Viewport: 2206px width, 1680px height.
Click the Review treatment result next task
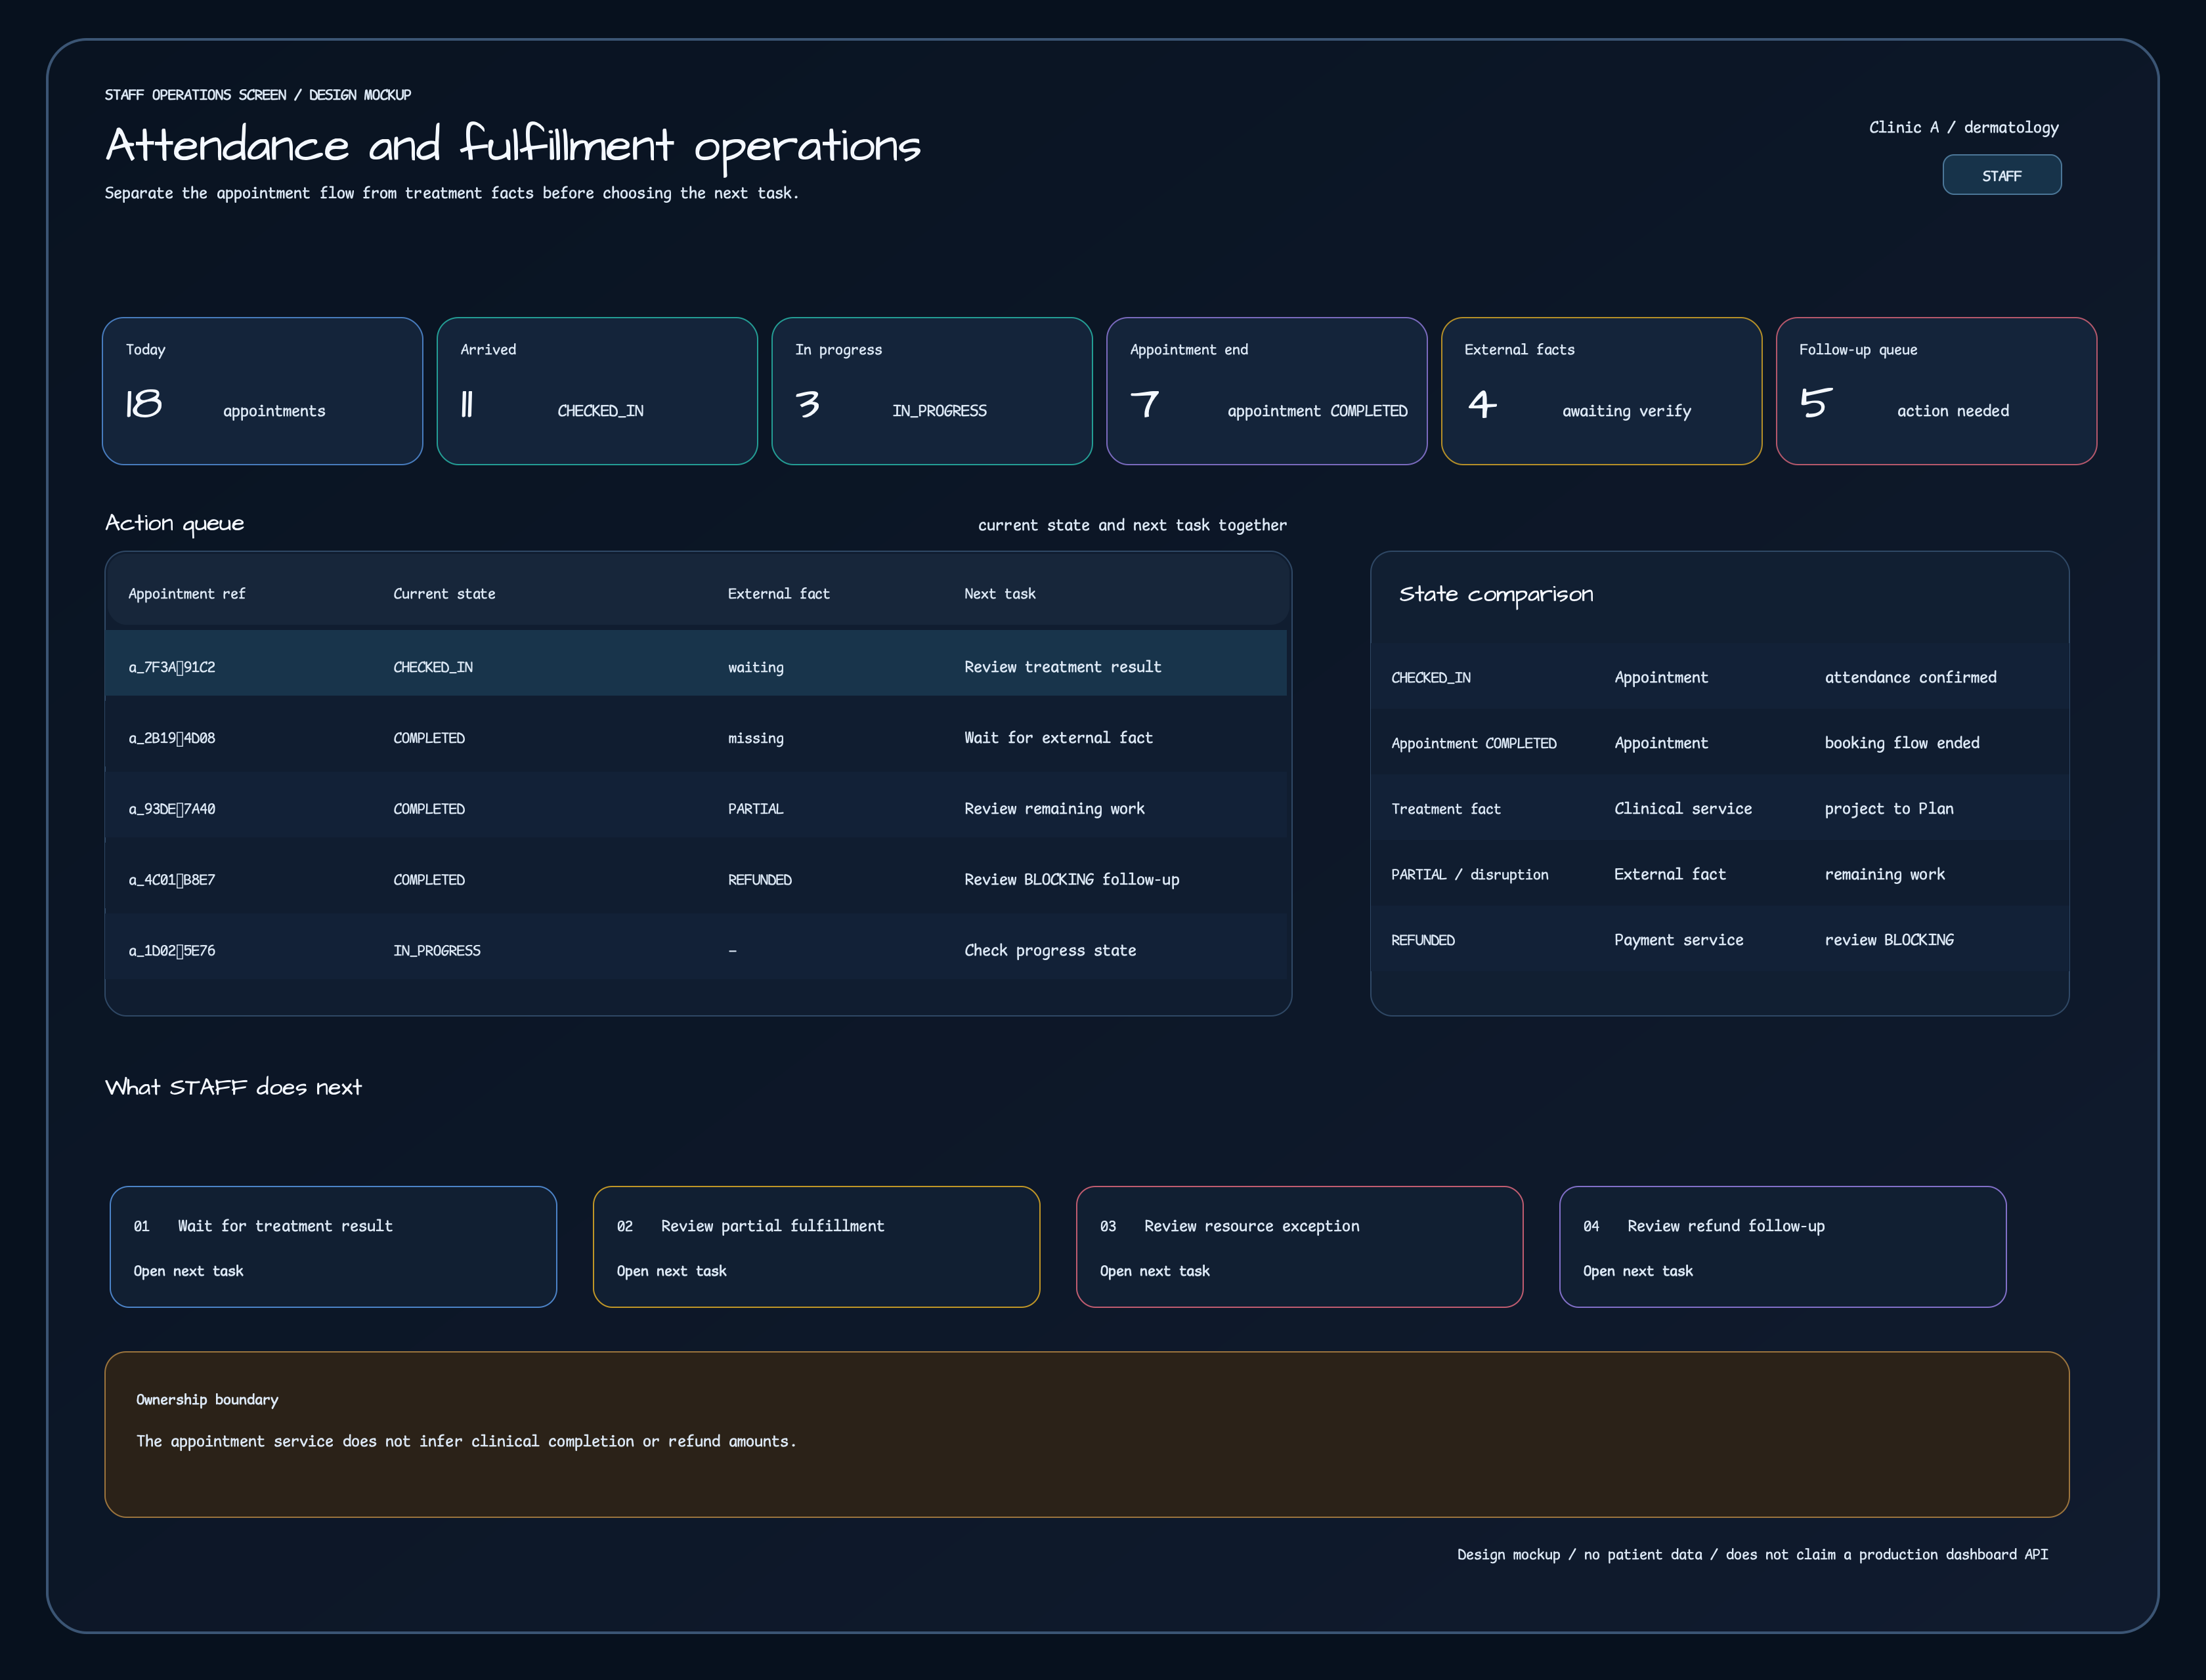point(1062,667)
